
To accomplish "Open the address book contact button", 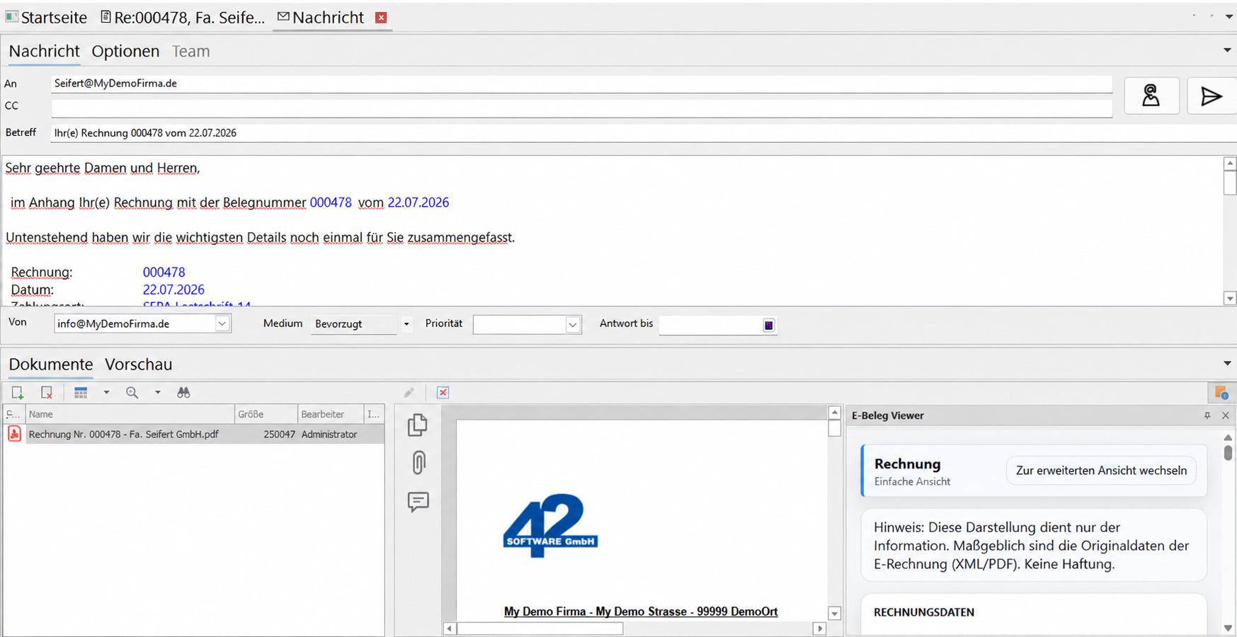I will pos(1151,96).
